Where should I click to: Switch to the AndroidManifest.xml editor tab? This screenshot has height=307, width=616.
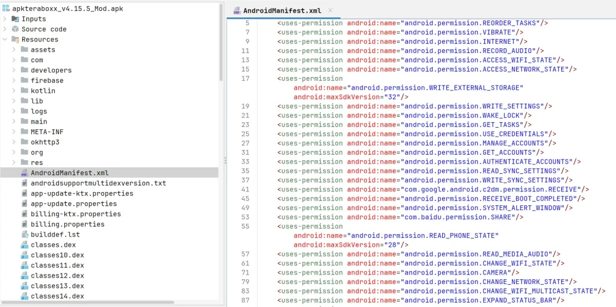click(282, 11)
